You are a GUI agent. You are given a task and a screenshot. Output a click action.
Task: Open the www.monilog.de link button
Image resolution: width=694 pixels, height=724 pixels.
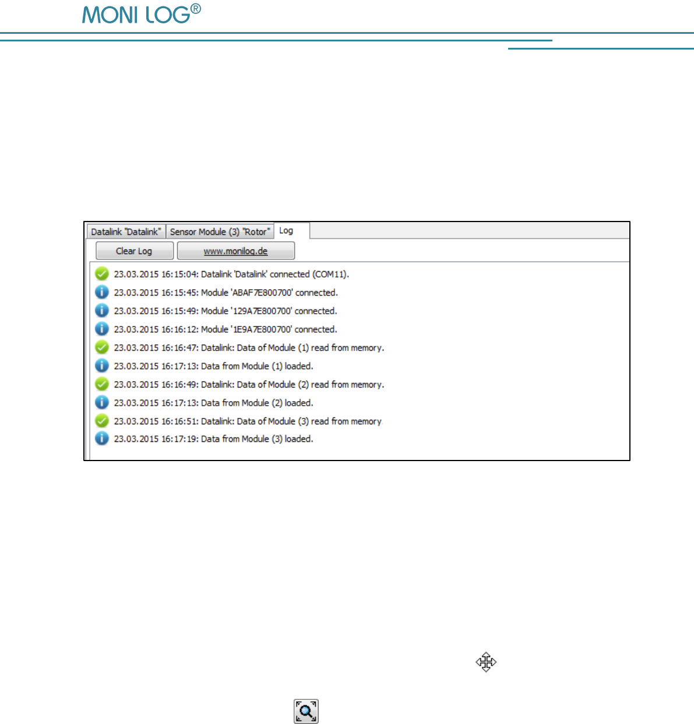[x=235, y=251]
